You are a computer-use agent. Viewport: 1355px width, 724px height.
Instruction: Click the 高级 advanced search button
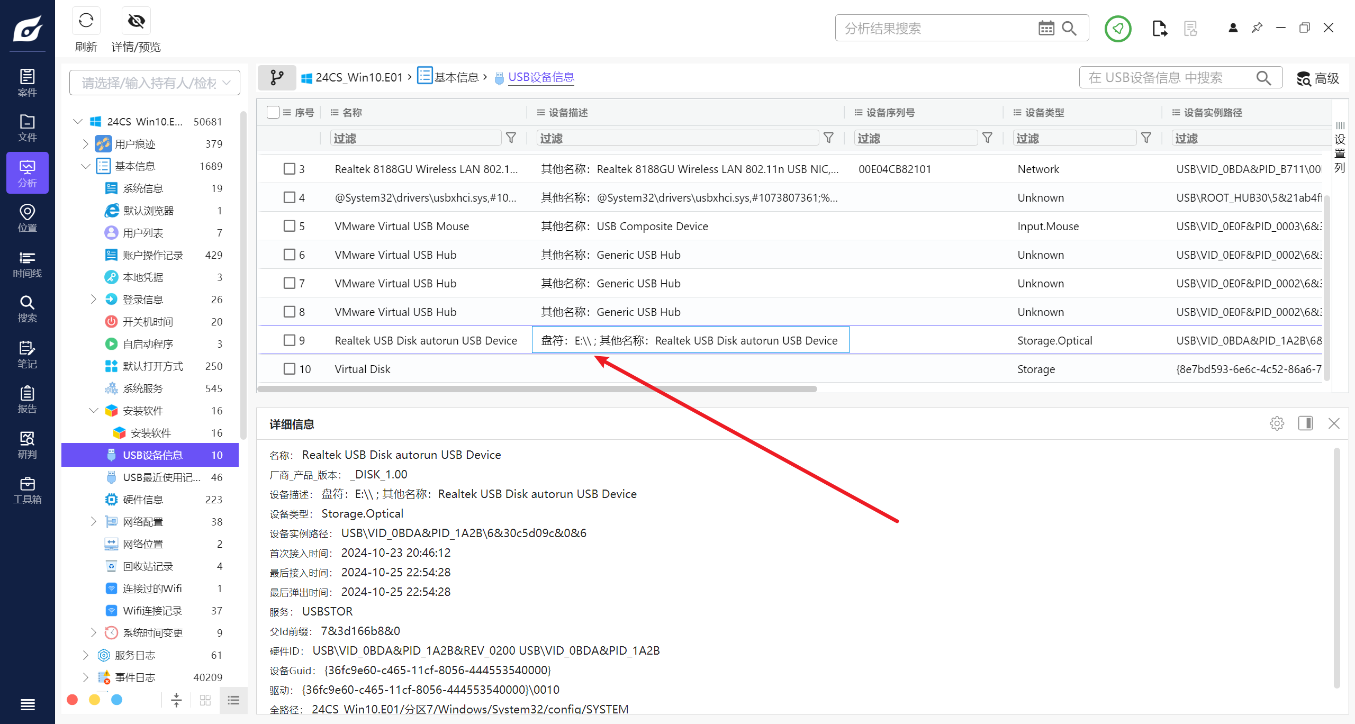pos(1318,78)
